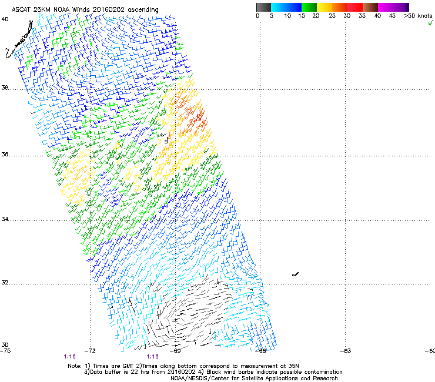Image resolution: width=435 pixels, height=382 pixels.
Task: Pick the green 15–20 knots legend segment
Action: 309,7
